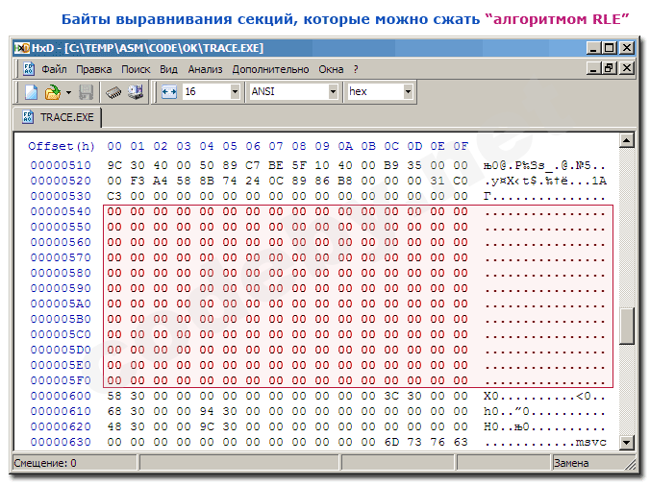Close the HxD main window
This screenshot has height=486, width=650.
627,48
